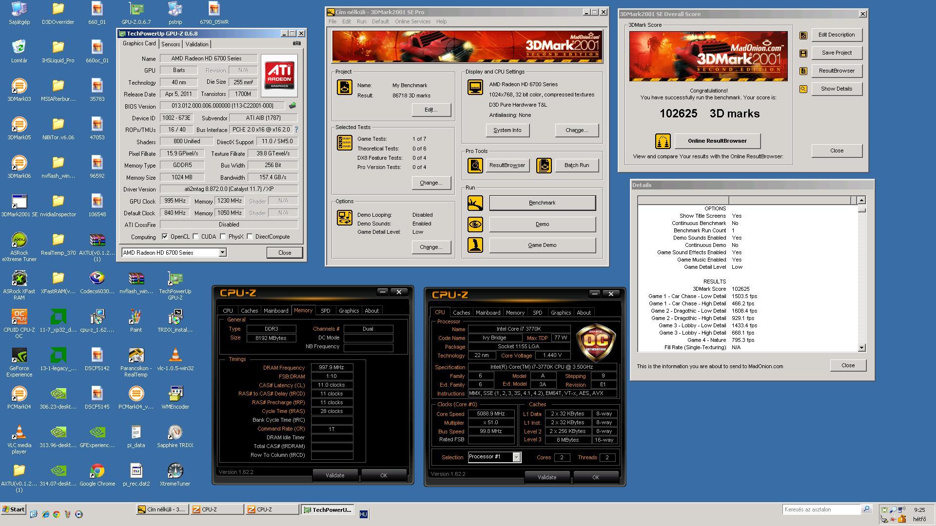Click the taskbar search magnifier button
Image resolution: width=936 pixels, height=526 pixels.
(x=866, y=509)
